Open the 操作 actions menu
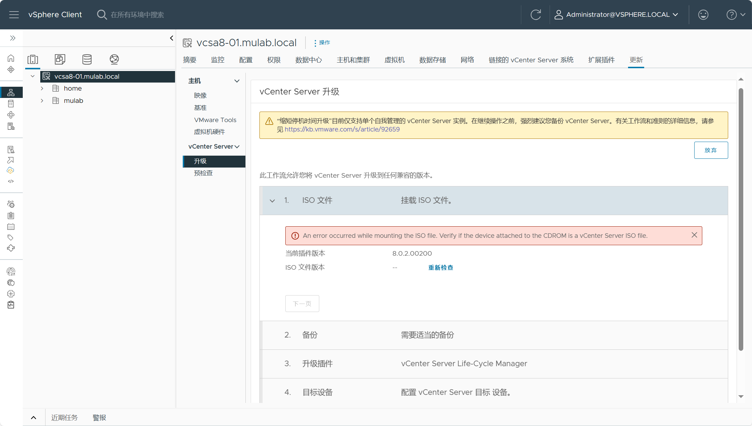The height and width of the screenshot is (426, 752). tap(322, 43)
